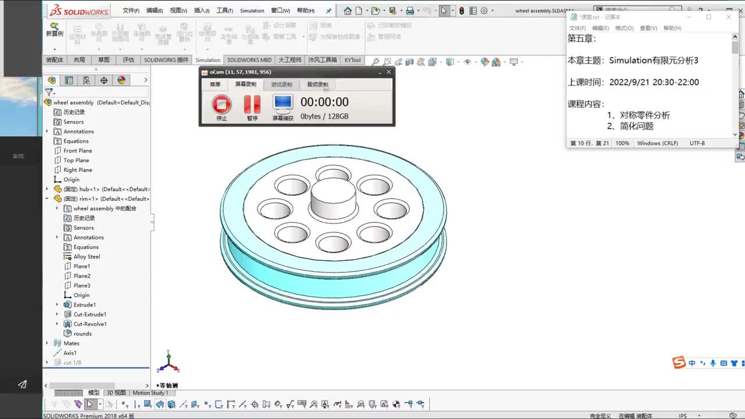Open the 工具(T) menu in SolidWorks

click(x=225, y=10)
